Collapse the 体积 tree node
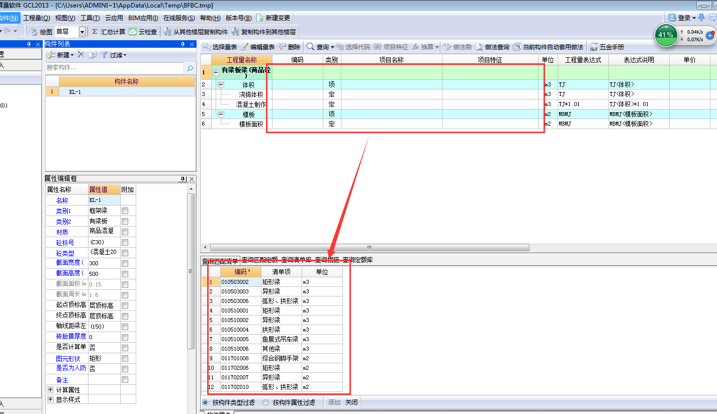Screen dimensions: 717x414 pyautogui.click(x=221, y=85)
